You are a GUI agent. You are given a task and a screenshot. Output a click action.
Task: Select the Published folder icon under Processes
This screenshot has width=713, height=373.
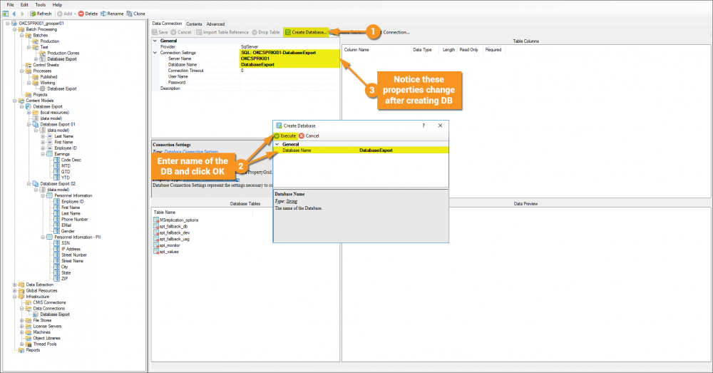pos(36,77)
